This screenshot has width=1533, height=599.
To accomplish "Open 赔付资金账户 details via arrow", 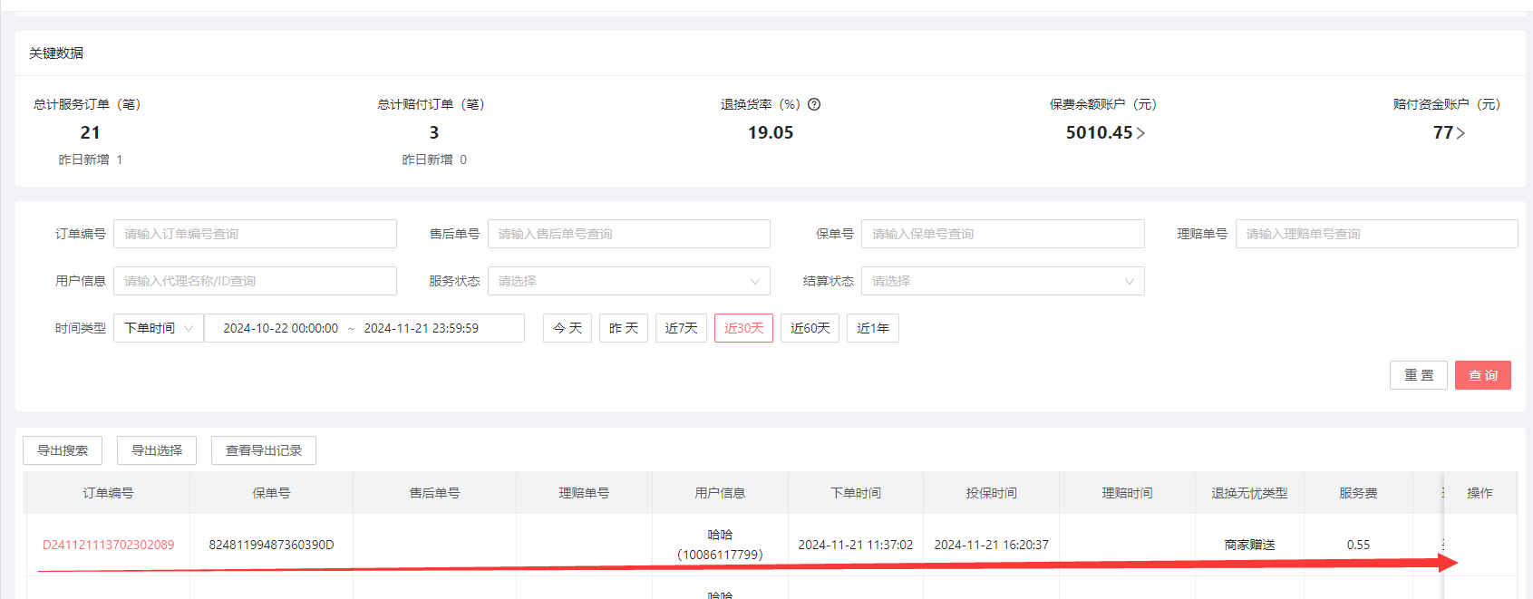I will (1460, 133).
